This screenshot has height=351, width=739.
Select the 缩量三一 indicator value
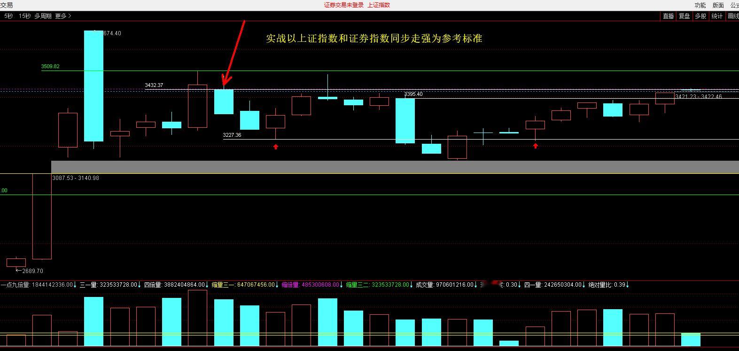coord(245,285)
